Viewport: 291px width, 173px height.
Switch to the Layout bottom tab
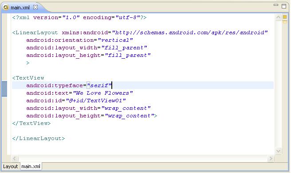tap(10, 166)
